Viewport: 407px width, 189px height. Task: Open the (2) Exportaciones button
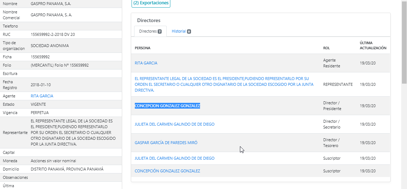click(151, 3)
